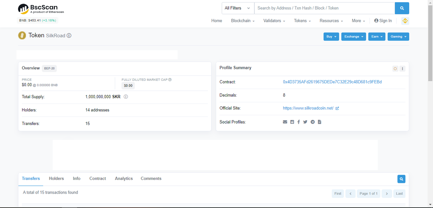Click the whitepaper document social icon
Viewport: 433px width, 208px height.
pyautogui.click(x=319, y=122)
